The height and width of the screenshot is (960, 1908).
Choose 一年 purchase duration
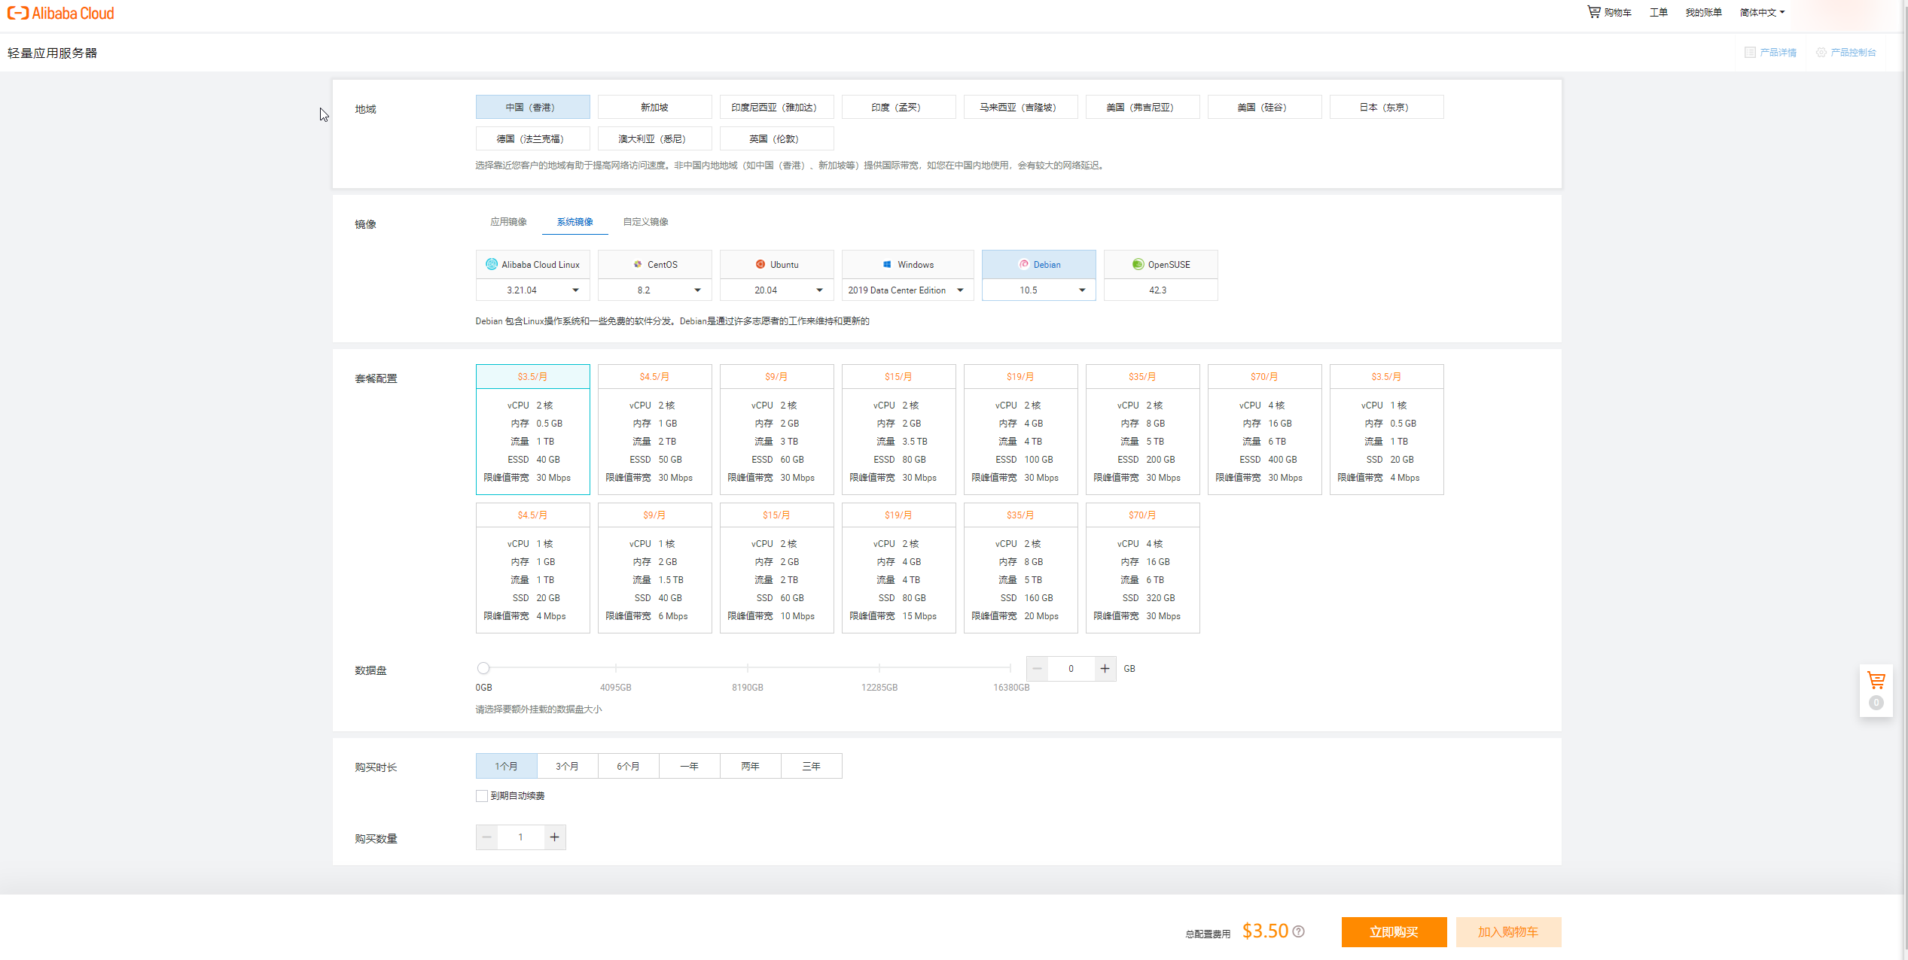pos(689,766)
